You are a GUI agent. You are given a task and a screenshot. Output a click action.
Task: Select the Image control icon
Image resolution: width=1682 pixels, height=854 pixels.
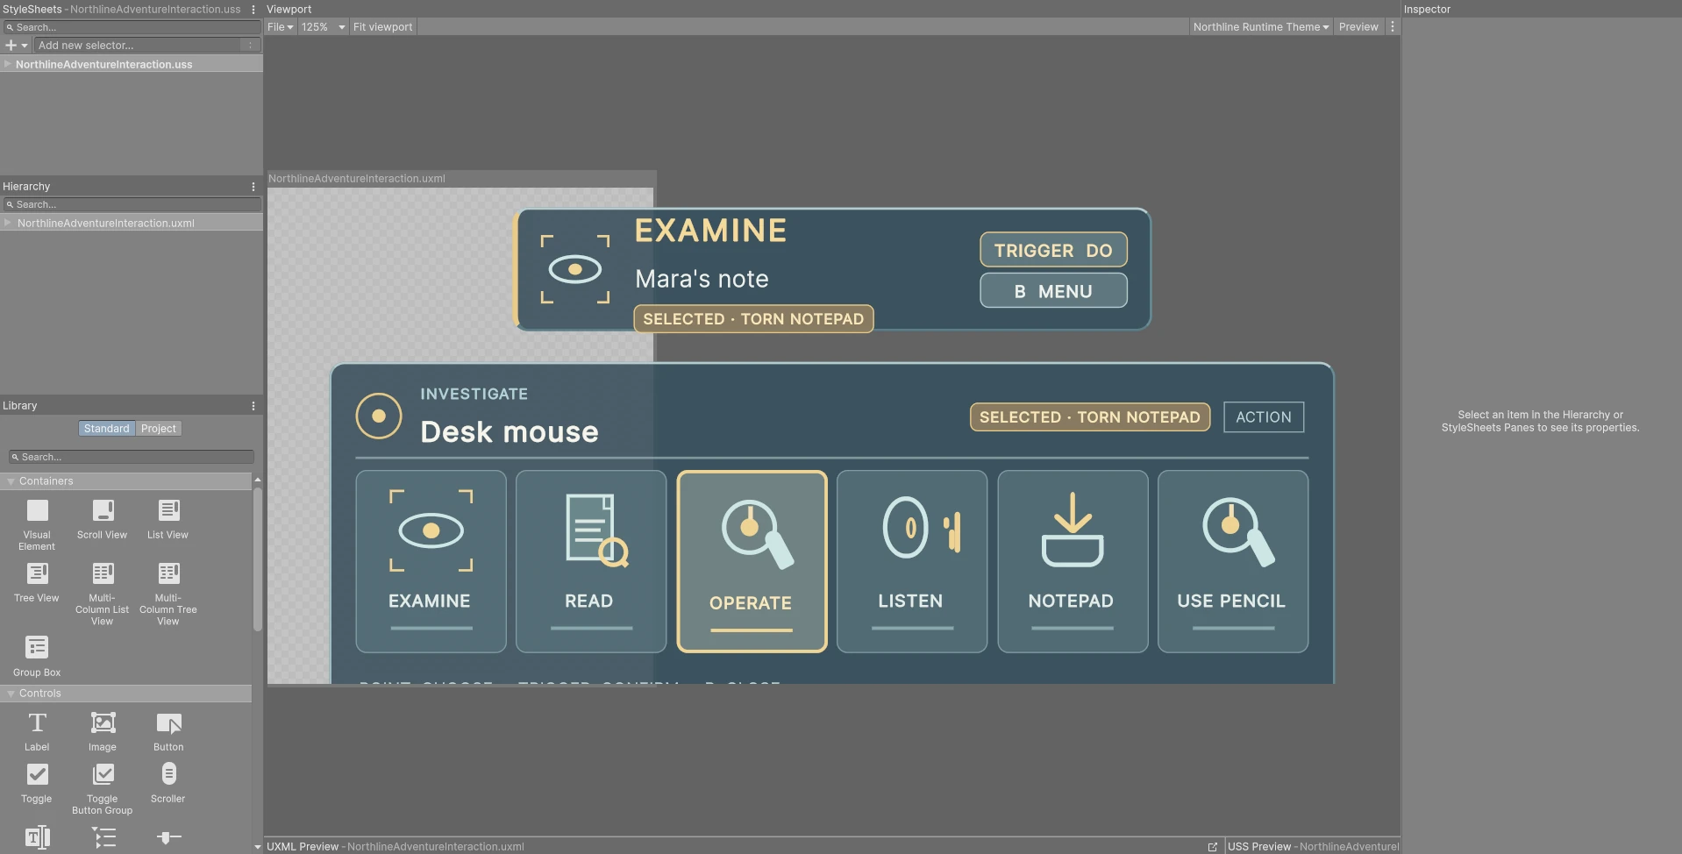103,722
